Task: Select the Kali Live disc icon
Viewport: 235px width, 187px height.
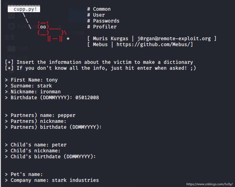Action: (11, 27)
